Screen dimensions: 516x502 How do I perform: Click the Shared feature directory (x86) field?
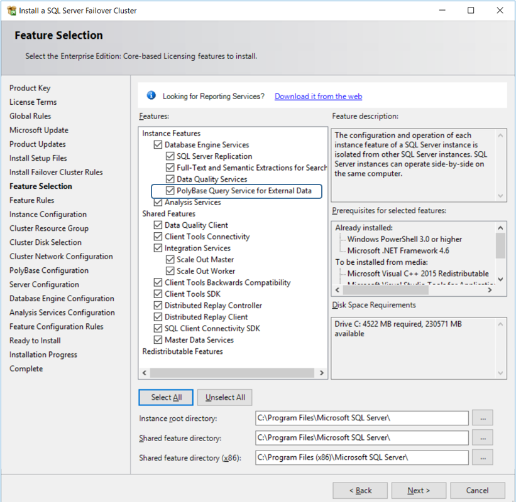tap(361, 457)
